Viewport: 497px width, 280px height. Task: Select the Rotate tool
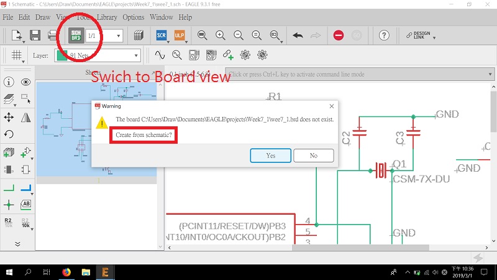click(x=9, y=134)
